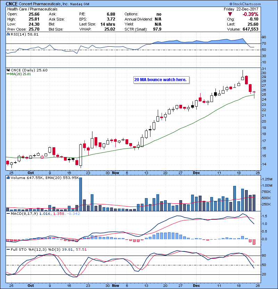Click the 'Concert Pharmaceuticals, Inc.' company name
The width and height of the screenshot is (278, 289).
[x=44, y=4]
